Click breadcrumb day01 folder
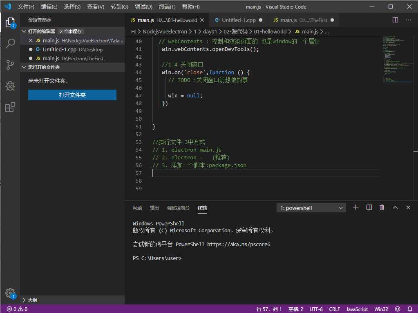This screenshot has height=313, width=418. [210, 32]
